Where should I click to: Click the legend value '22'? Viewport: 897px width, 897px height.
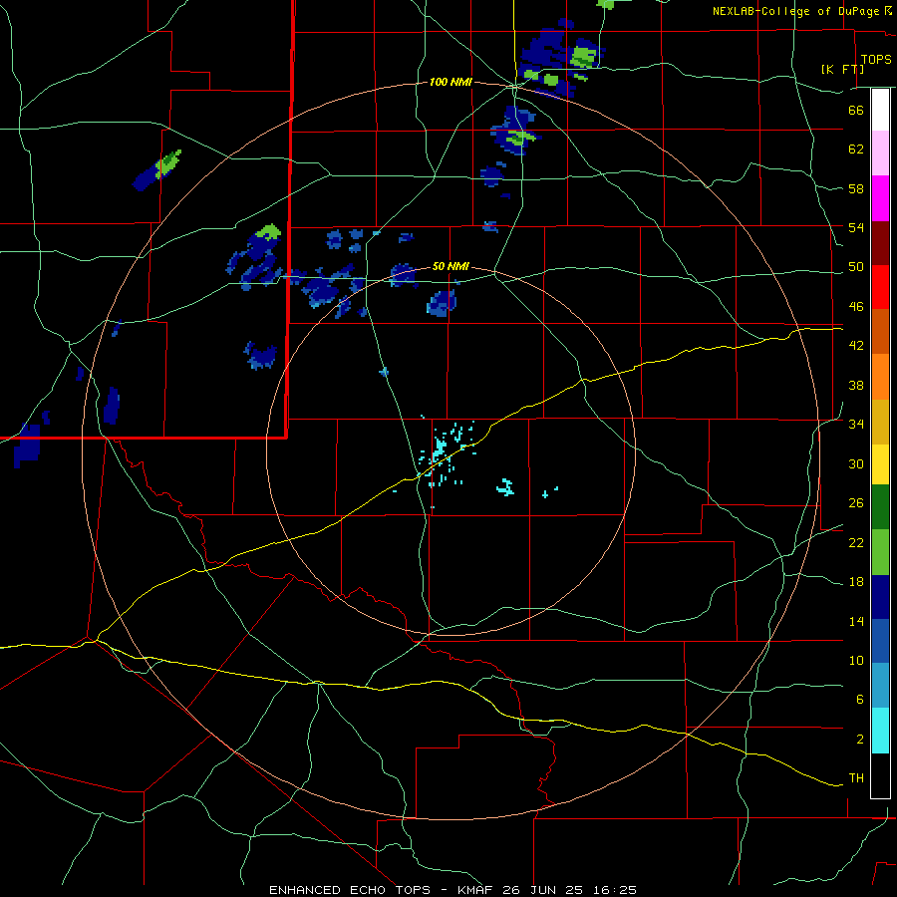[x=856, y=543]
